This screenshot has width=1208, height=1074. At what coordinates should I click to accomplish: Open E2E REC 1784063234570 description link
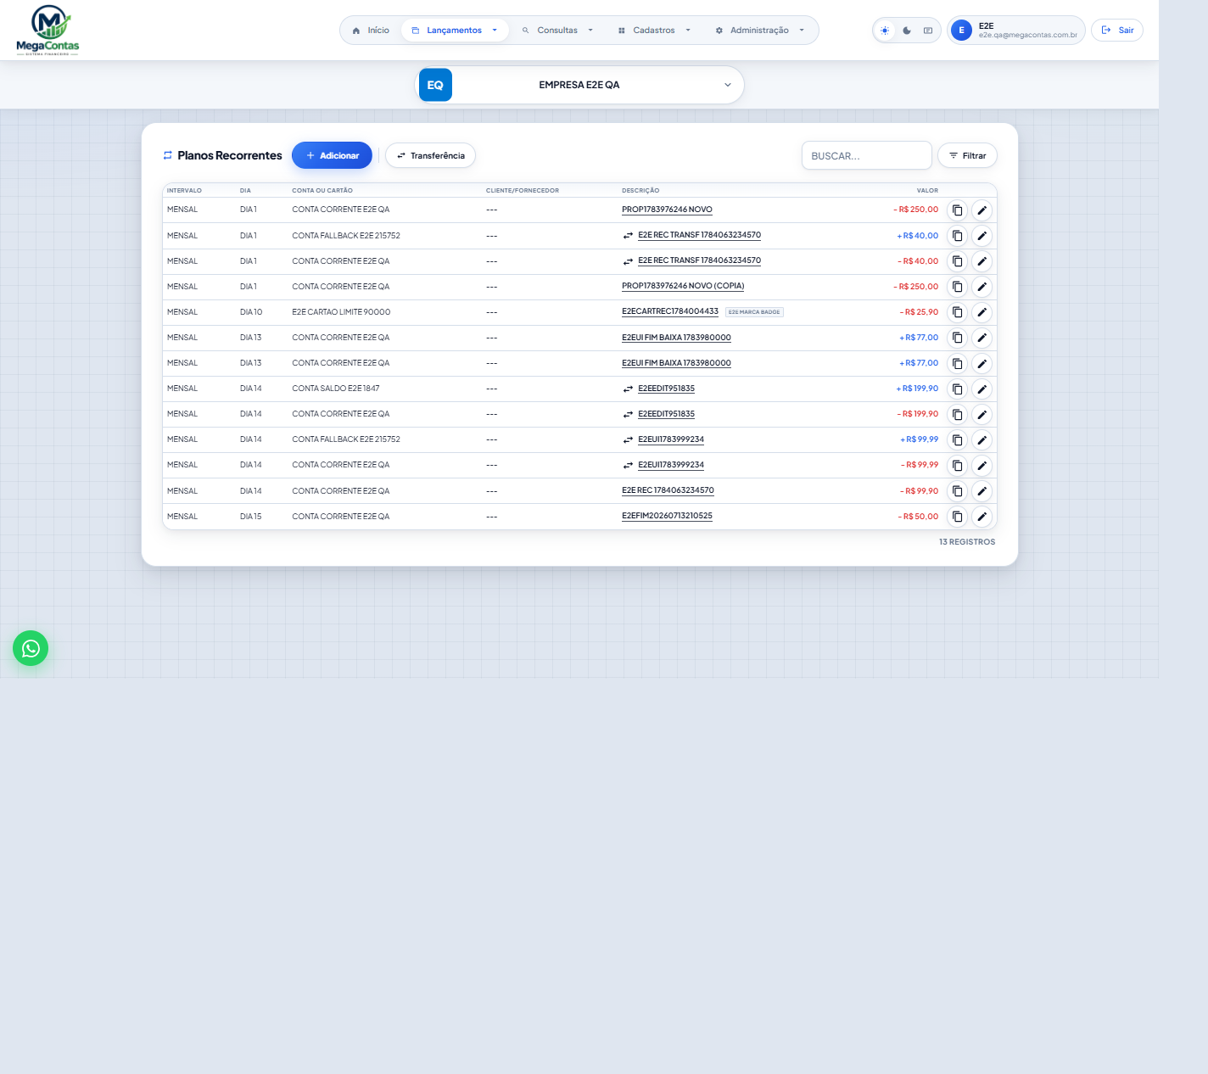click(668, 490)
